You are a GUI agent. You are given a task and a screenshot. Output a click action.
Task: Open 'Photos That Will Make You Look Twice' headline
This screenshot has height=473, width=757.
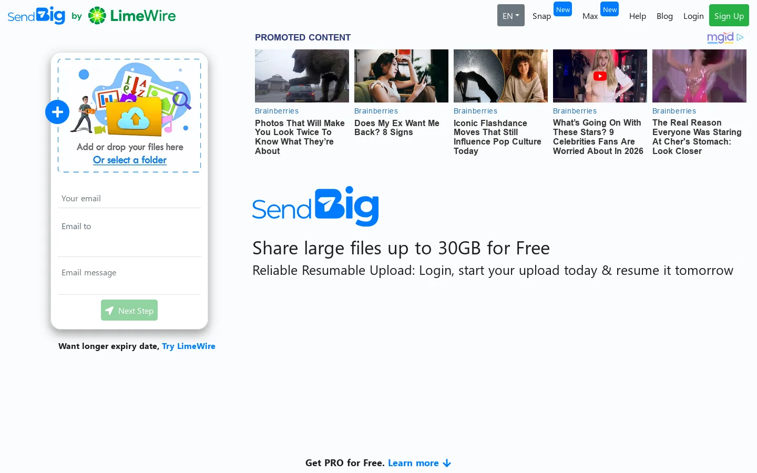pos(300,137)
